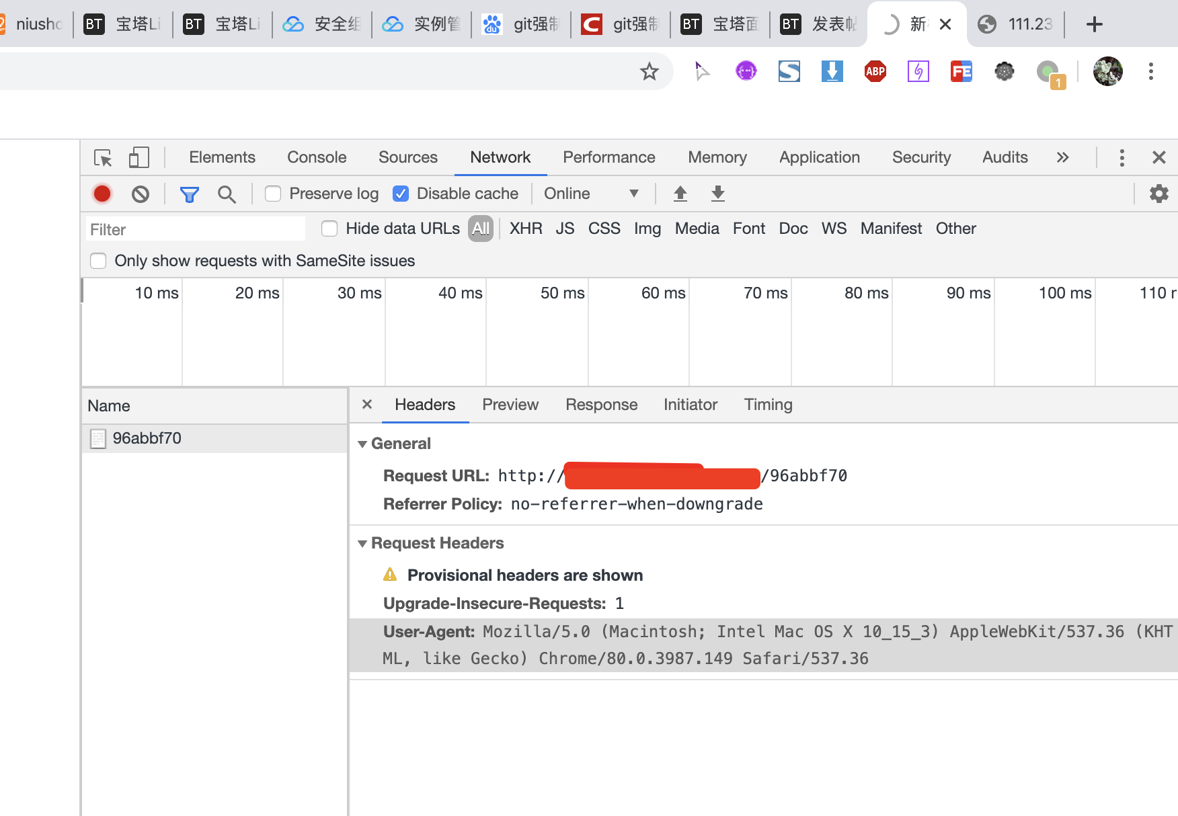Open the Performance tab

[609, 157]
